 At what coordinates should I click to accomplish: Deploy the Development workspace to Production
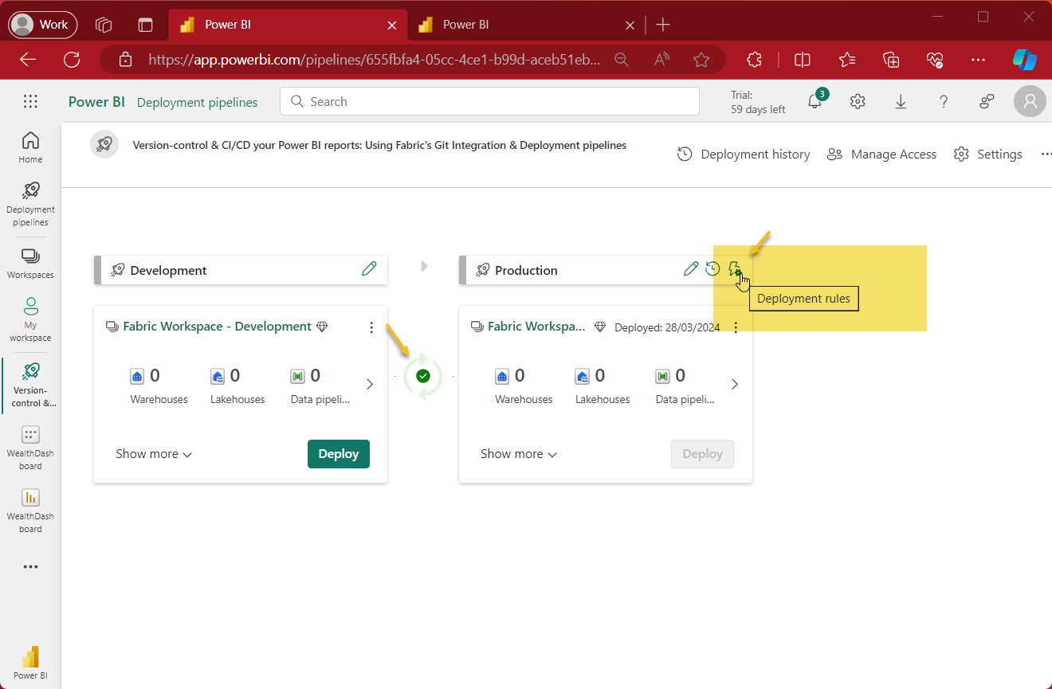coord(338,453)
